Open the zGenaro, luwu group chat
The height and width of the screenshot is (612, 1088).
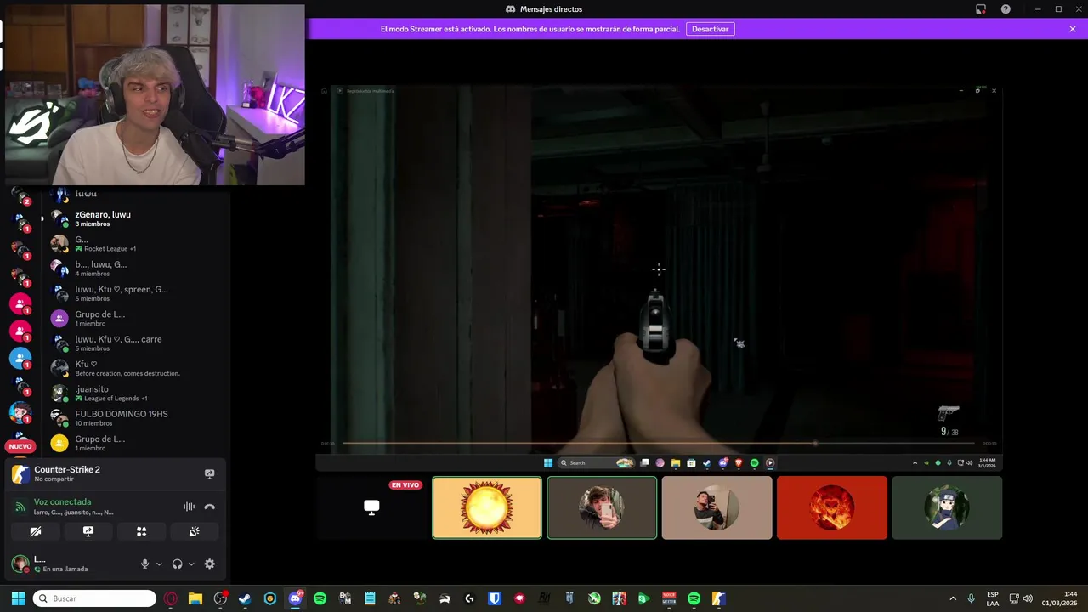tap(136, 218)
